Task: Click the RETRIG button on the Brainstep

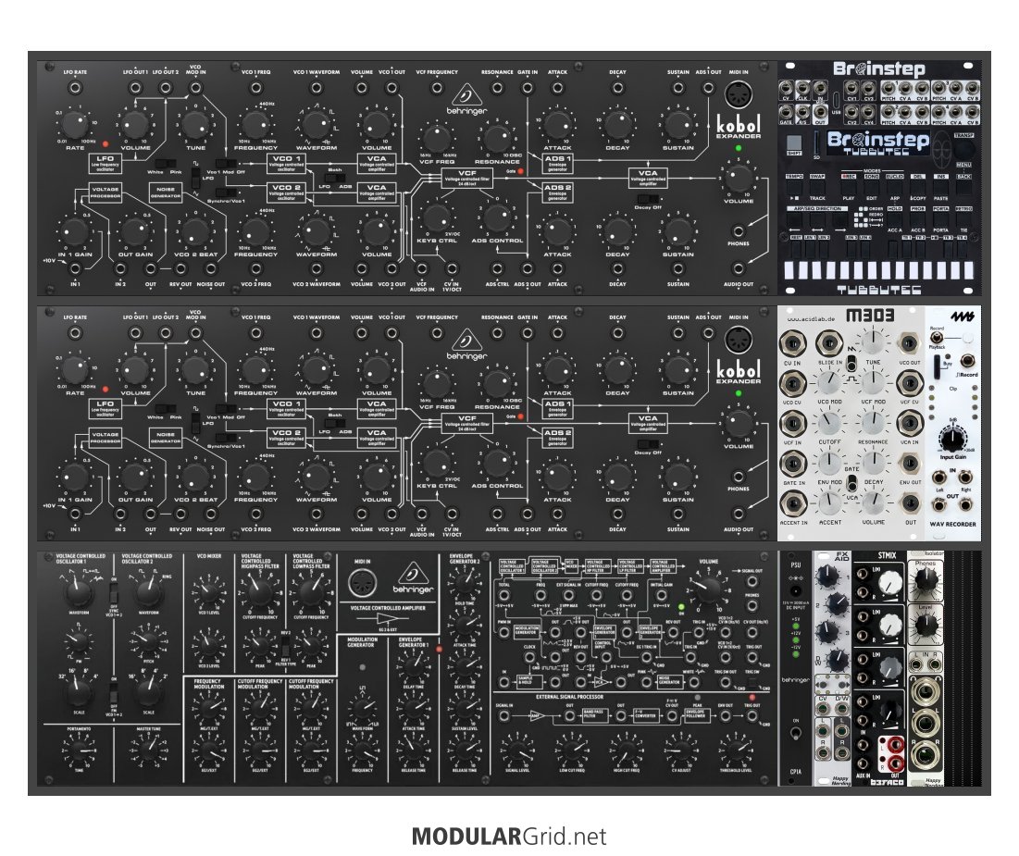Action: pos(963,219)
